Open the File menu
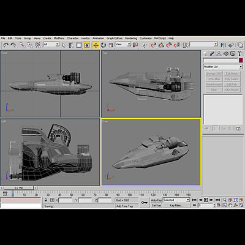 [x=3, y=38]
